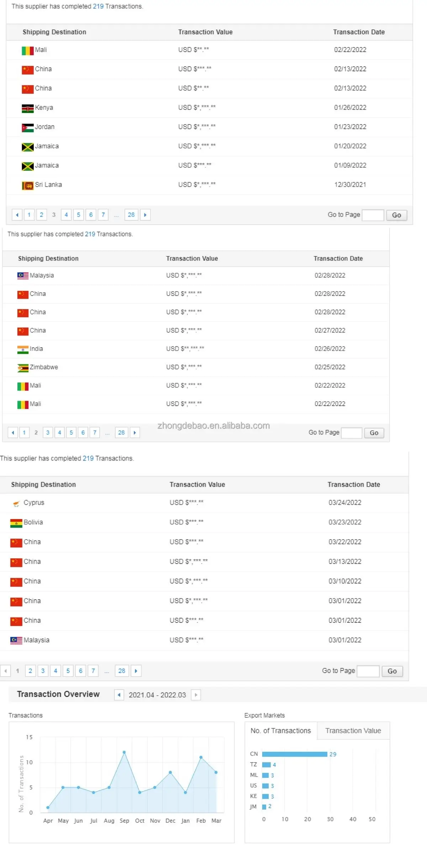Open page 28 in the table listing Cyprus
Screen dimensions: 427x852
click(x=122, y=671)
